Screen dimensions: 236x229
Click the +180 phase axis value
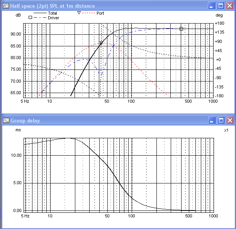coord(220,23)
